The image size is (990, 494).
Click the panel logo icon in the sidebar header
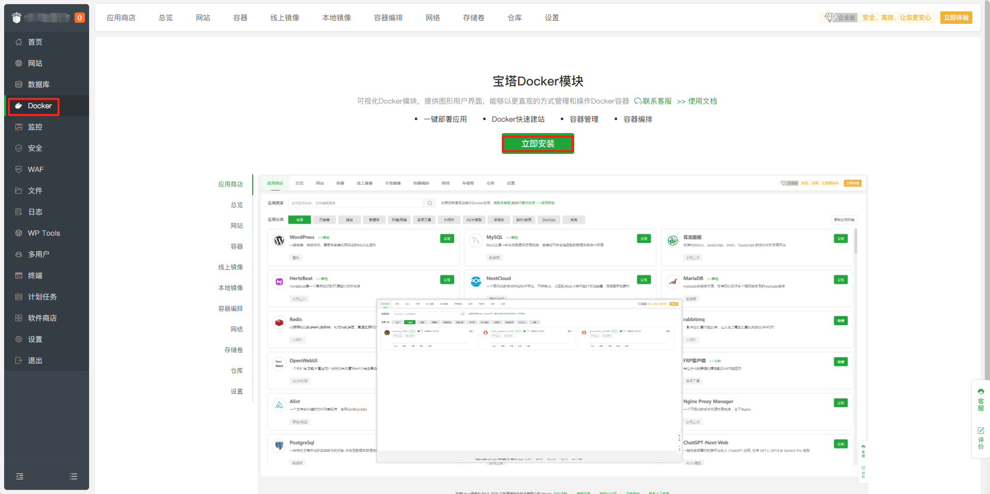(17, 18)
